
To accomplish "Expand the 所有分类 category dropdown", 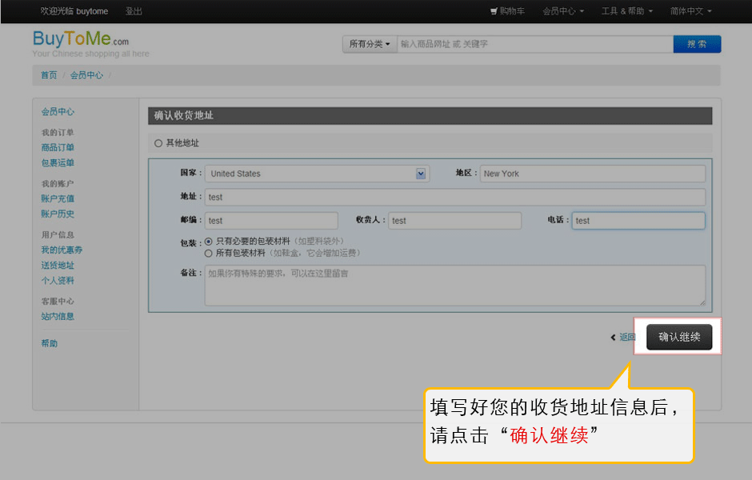I will pyautogui.click(x=370, y=45).
